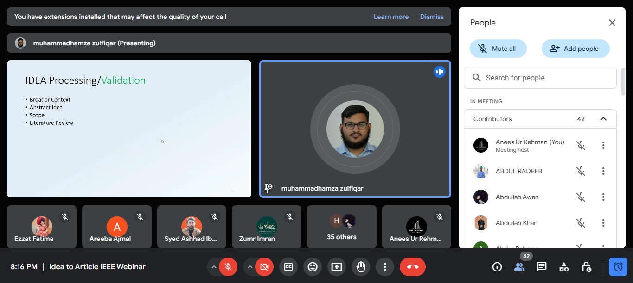The image size is (633, 283).
Task: Click the People panel scrollbar
Action: 623,82
